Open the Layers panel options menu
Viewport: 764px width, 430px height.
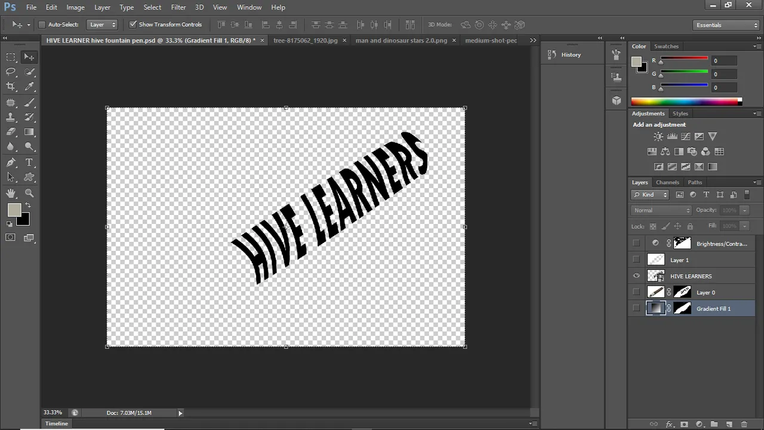[757, 182]
